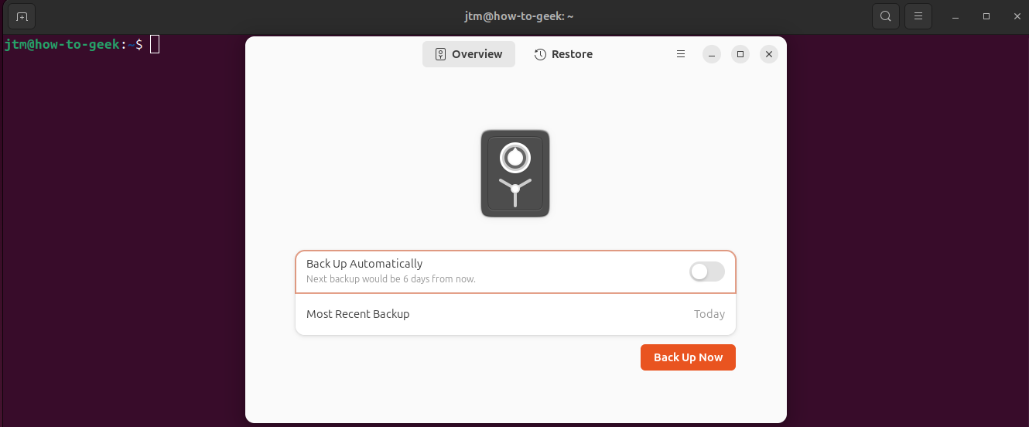Click the safe vault logo image
The width and height of the screenshot is (1029, 427).
(x=515, y=173)
